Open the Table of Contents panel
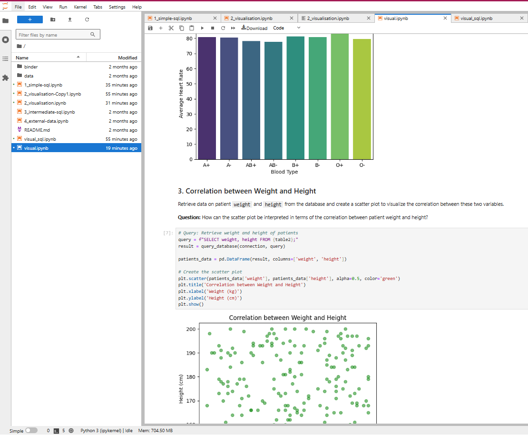 (5, 59)
